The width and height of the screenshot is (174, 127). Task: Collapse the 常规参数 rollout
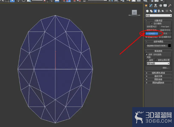tap(158, 51)
